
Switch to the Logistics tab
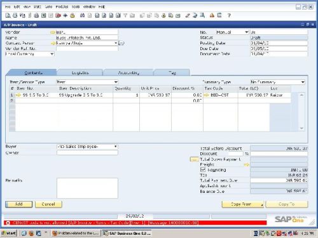click(80, 73)
